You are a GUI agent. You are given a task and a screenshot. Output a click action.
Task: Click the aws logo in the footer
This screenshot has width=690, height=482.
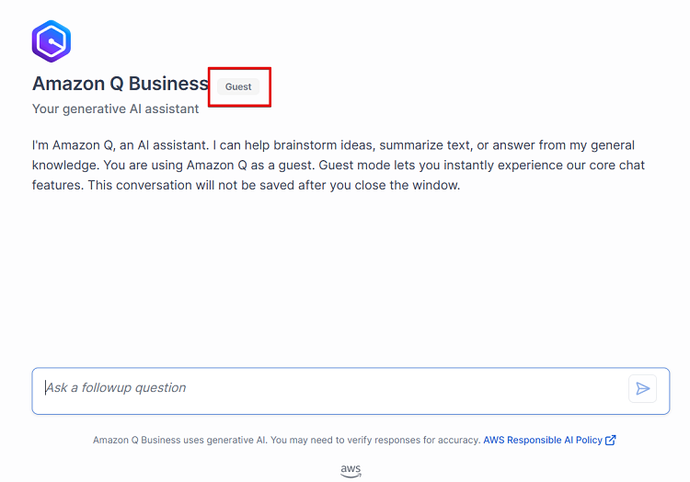pyautogui.click(x=351, y=471)
